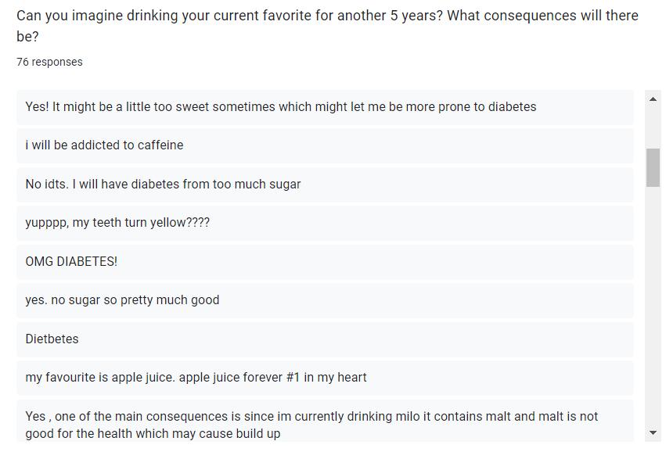The height and width of the screenshot is (459, 666).
Task: Click the 'yupppp, my teeth turn yellow????' response
Action: 325,223
